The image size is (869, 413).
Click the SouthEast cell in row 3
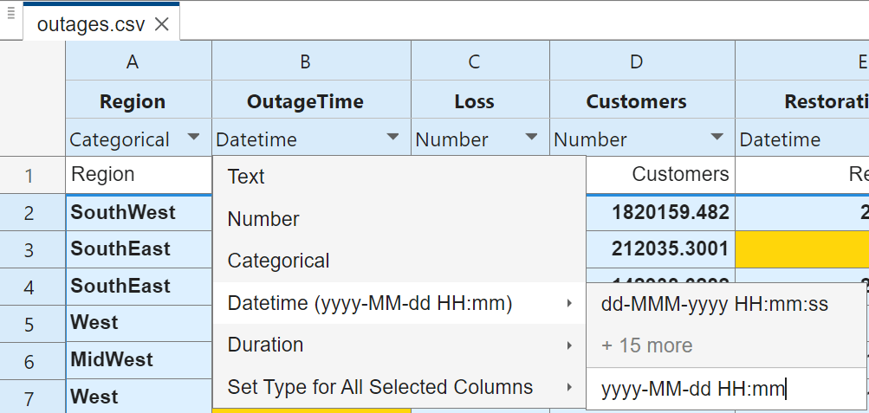point(139,249)
